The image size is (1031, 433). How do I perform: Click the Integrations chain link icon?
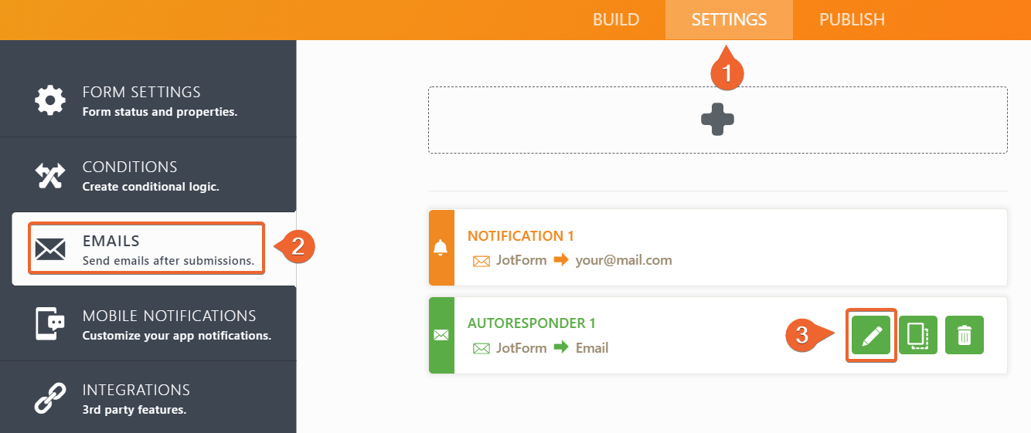(51, 398)
